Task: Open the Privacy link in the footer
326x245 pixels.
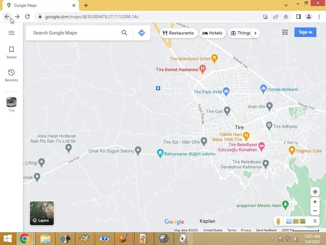Action: point(246,230)
